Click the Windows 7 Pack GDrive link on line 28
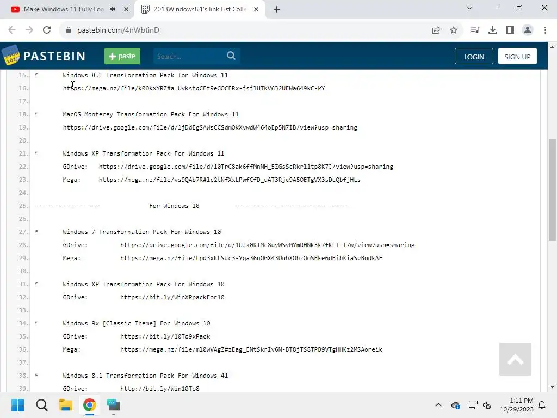The width and height of the screenshot is (557, 418). [x=268, y=245]
